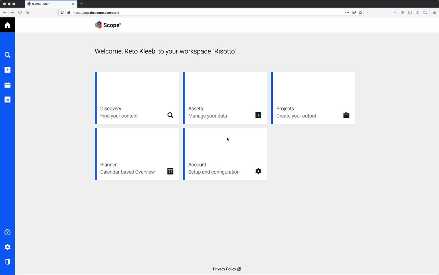439x275 pixels.
Task: Open the Discovery card title
Action: pos(111,109)
